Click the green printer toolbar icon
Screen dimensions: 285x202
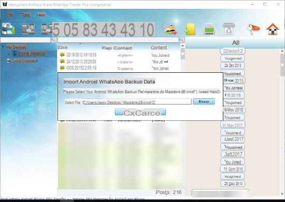209,29
